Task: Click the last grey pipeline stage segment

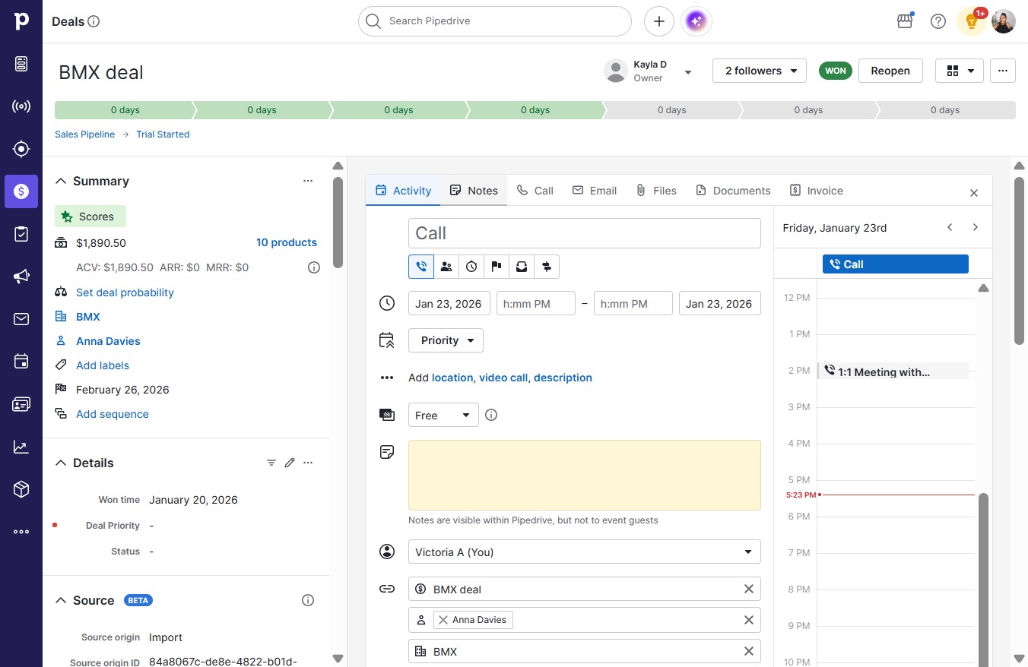Action: pyautogui.click(x=946, y=110)
